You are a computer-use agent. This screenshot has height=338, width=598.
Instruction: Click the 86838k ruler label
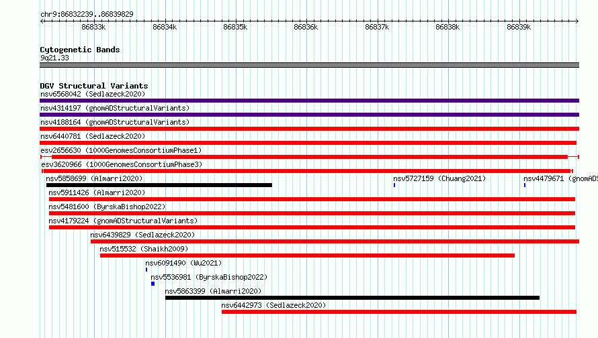click(447, 27)
